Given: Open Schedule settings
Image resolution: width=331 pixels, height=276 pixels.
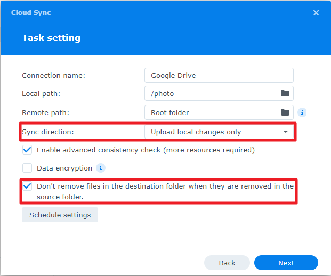Looking at the screenshot, I should [60, 215].
